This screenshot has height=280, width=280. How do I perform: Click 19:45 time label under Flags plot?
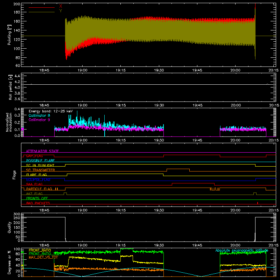click(197, 210)
